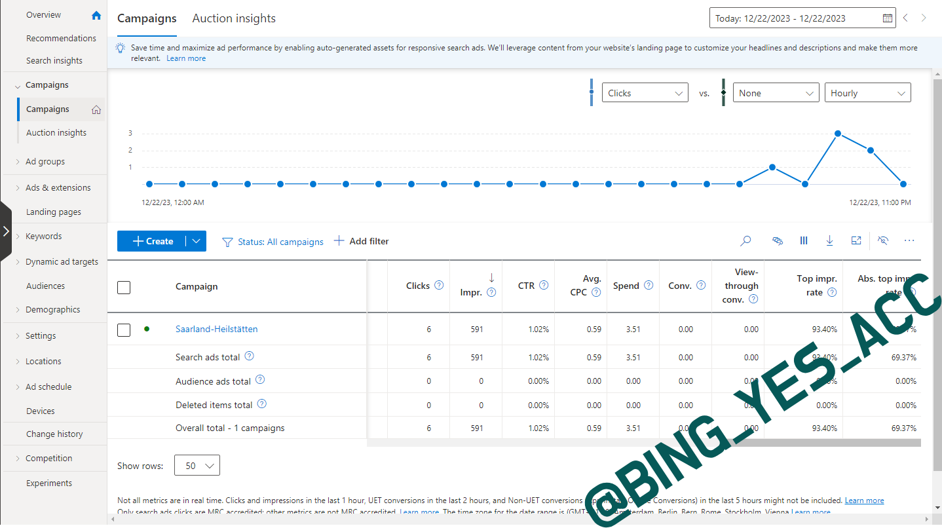
Task: Open the Hourly granularity dropdown
Action: point(867,93)
